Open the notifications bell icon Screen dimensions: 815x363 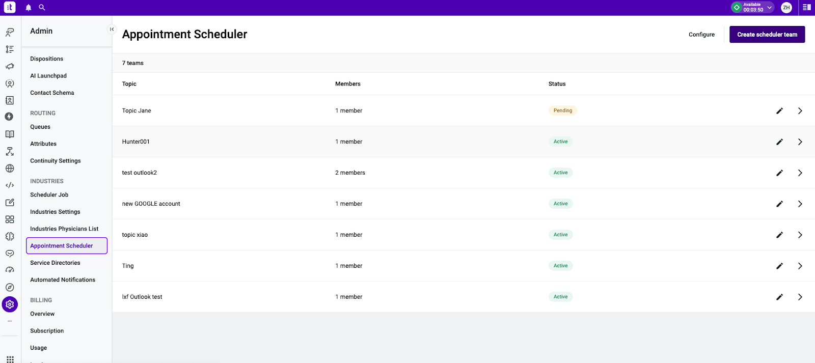tap(29, 7)
